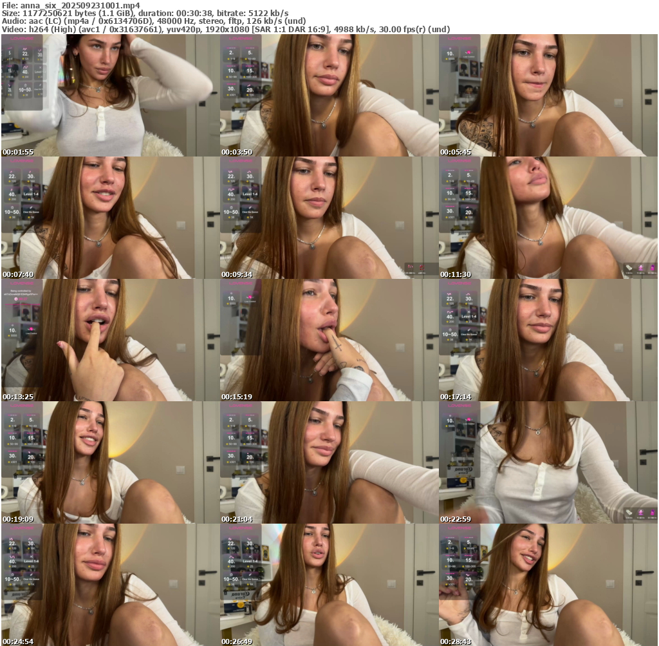Screen dimensions: 659x646
Task: Open the 00:11:30 thumbnail
Action: click(x=548, y=218)
